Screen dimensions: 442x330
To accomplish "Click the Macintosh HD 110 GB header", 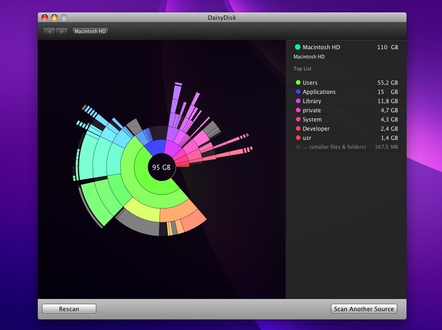I will coord(346,47).
